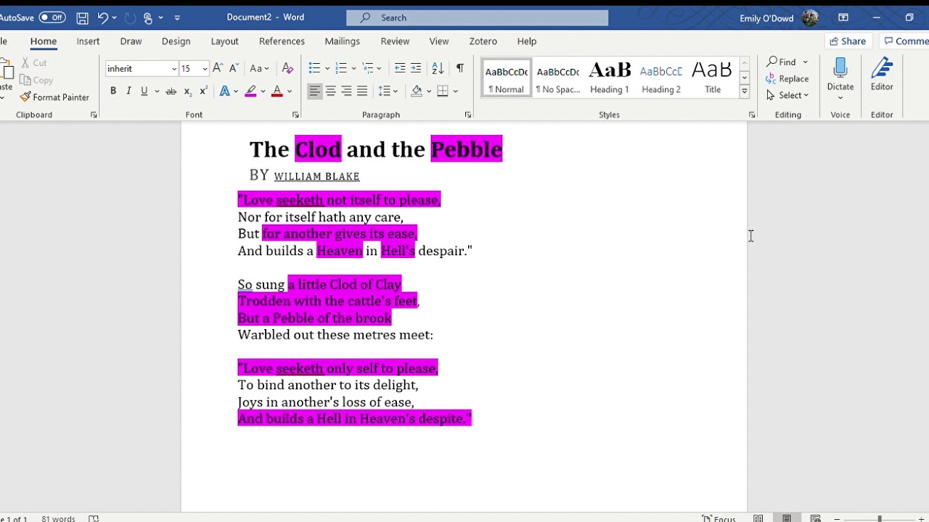Image resolution: width=929 pixels, height=522 pixels.
Task: Apply the Title style
Action: 712,78
